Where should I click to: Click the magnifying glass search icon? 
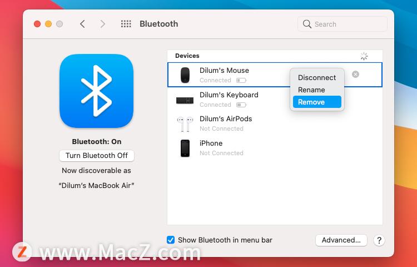coord(307,24)
